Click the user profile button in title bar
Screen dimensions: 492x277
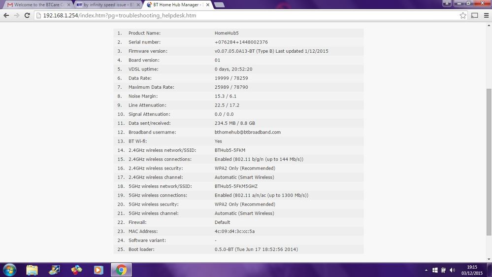click(447, 3)
